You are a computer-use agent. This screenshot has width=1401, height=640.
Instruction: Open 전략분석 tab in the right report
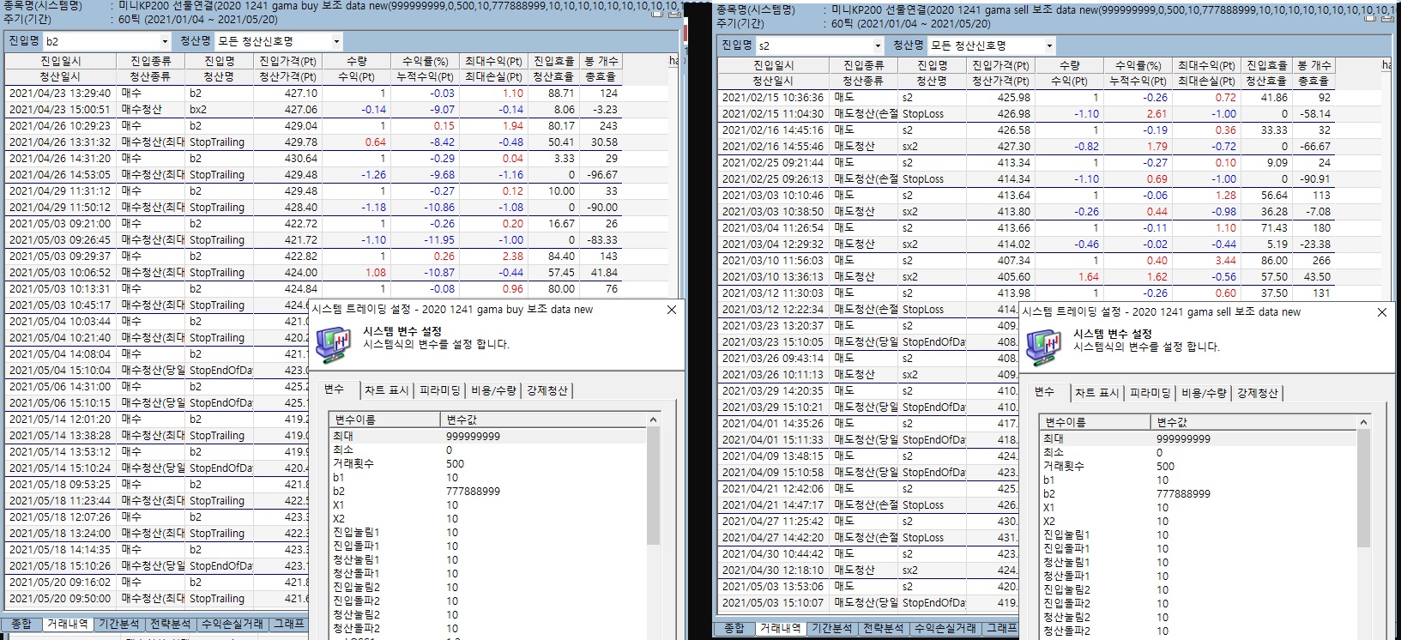point(883,628)
